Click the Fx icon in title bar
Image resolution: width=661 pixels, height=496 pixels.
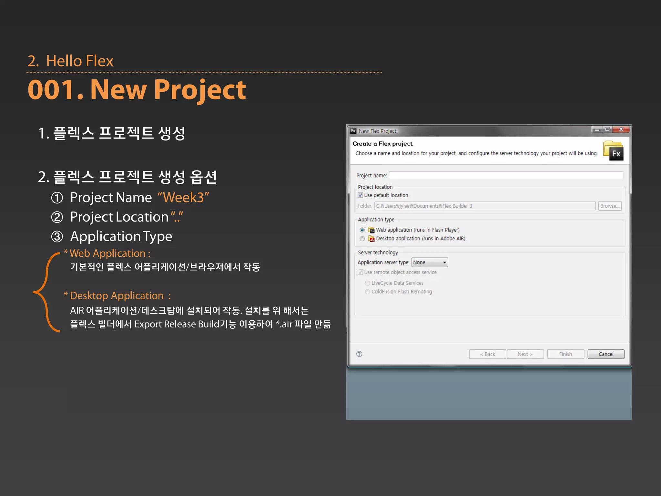(353, 131)
